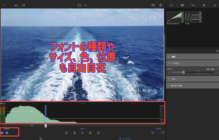Add the NバンドEQ effect

tap(169, 85)
